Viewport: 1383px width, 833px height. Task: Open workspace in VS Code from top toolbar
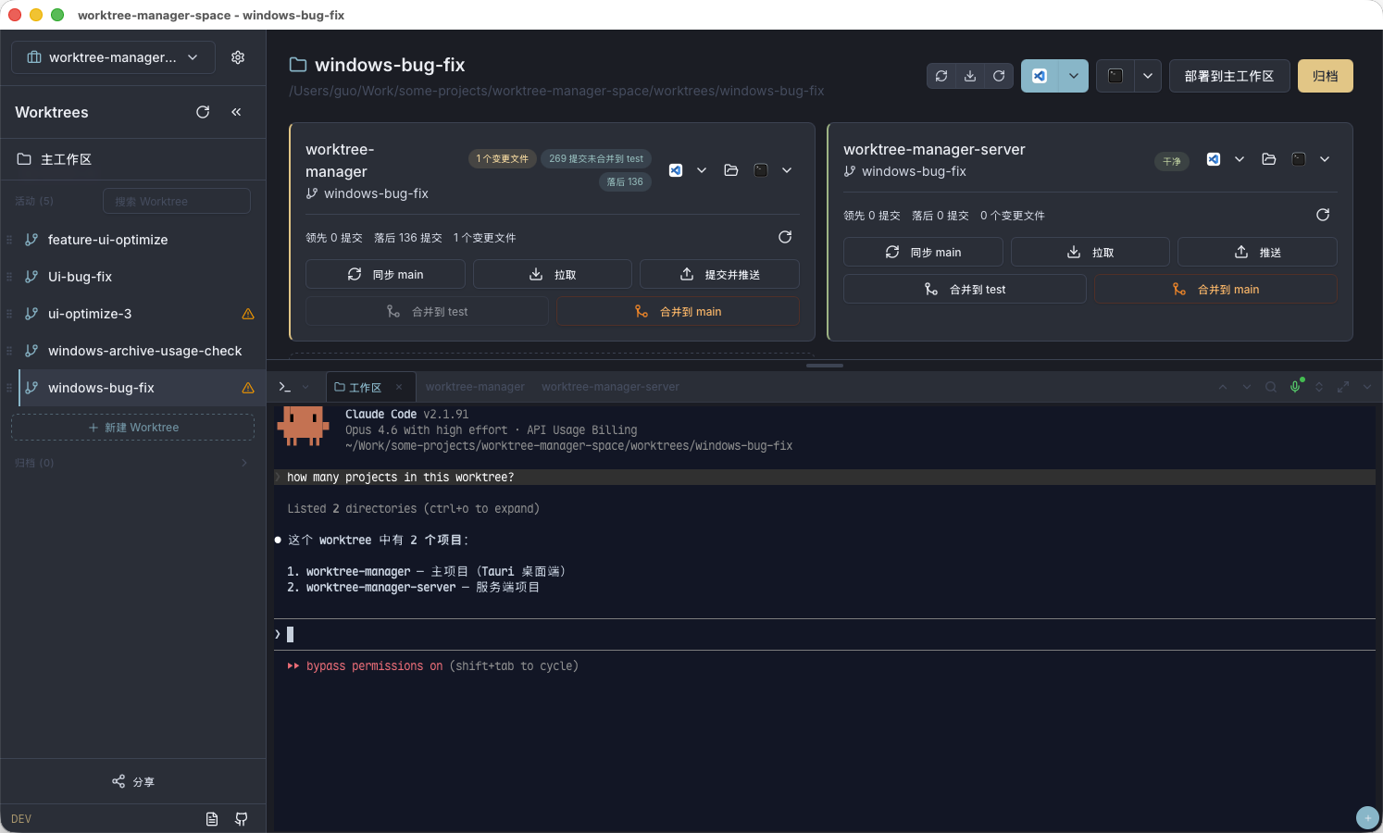(x=1040, y=76)
